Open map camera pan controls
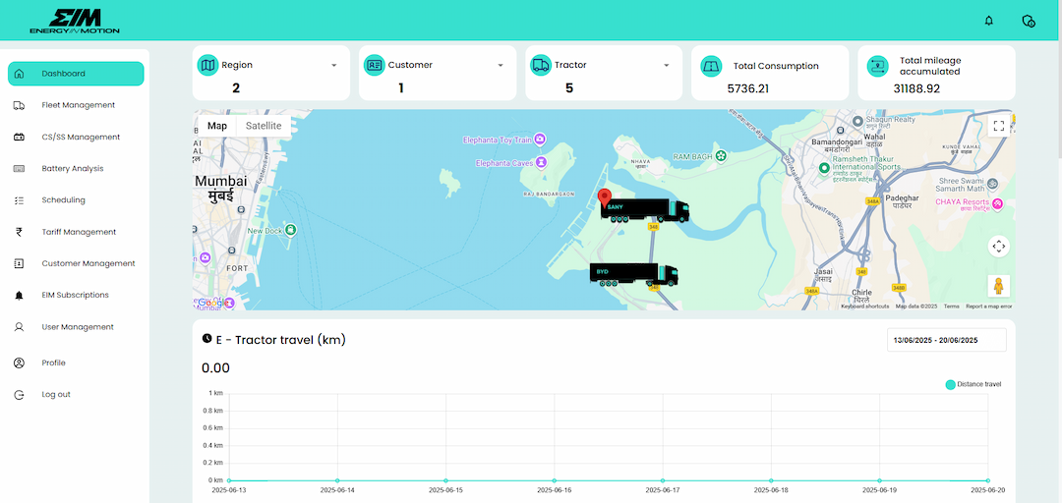Image resolution: width=1062 pixels, height=503 pixels. click(998, 246)
